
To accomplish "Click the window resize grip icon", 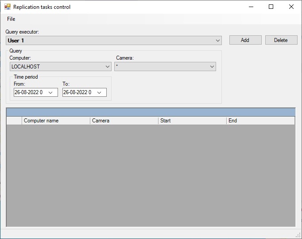I will point(298,235).
